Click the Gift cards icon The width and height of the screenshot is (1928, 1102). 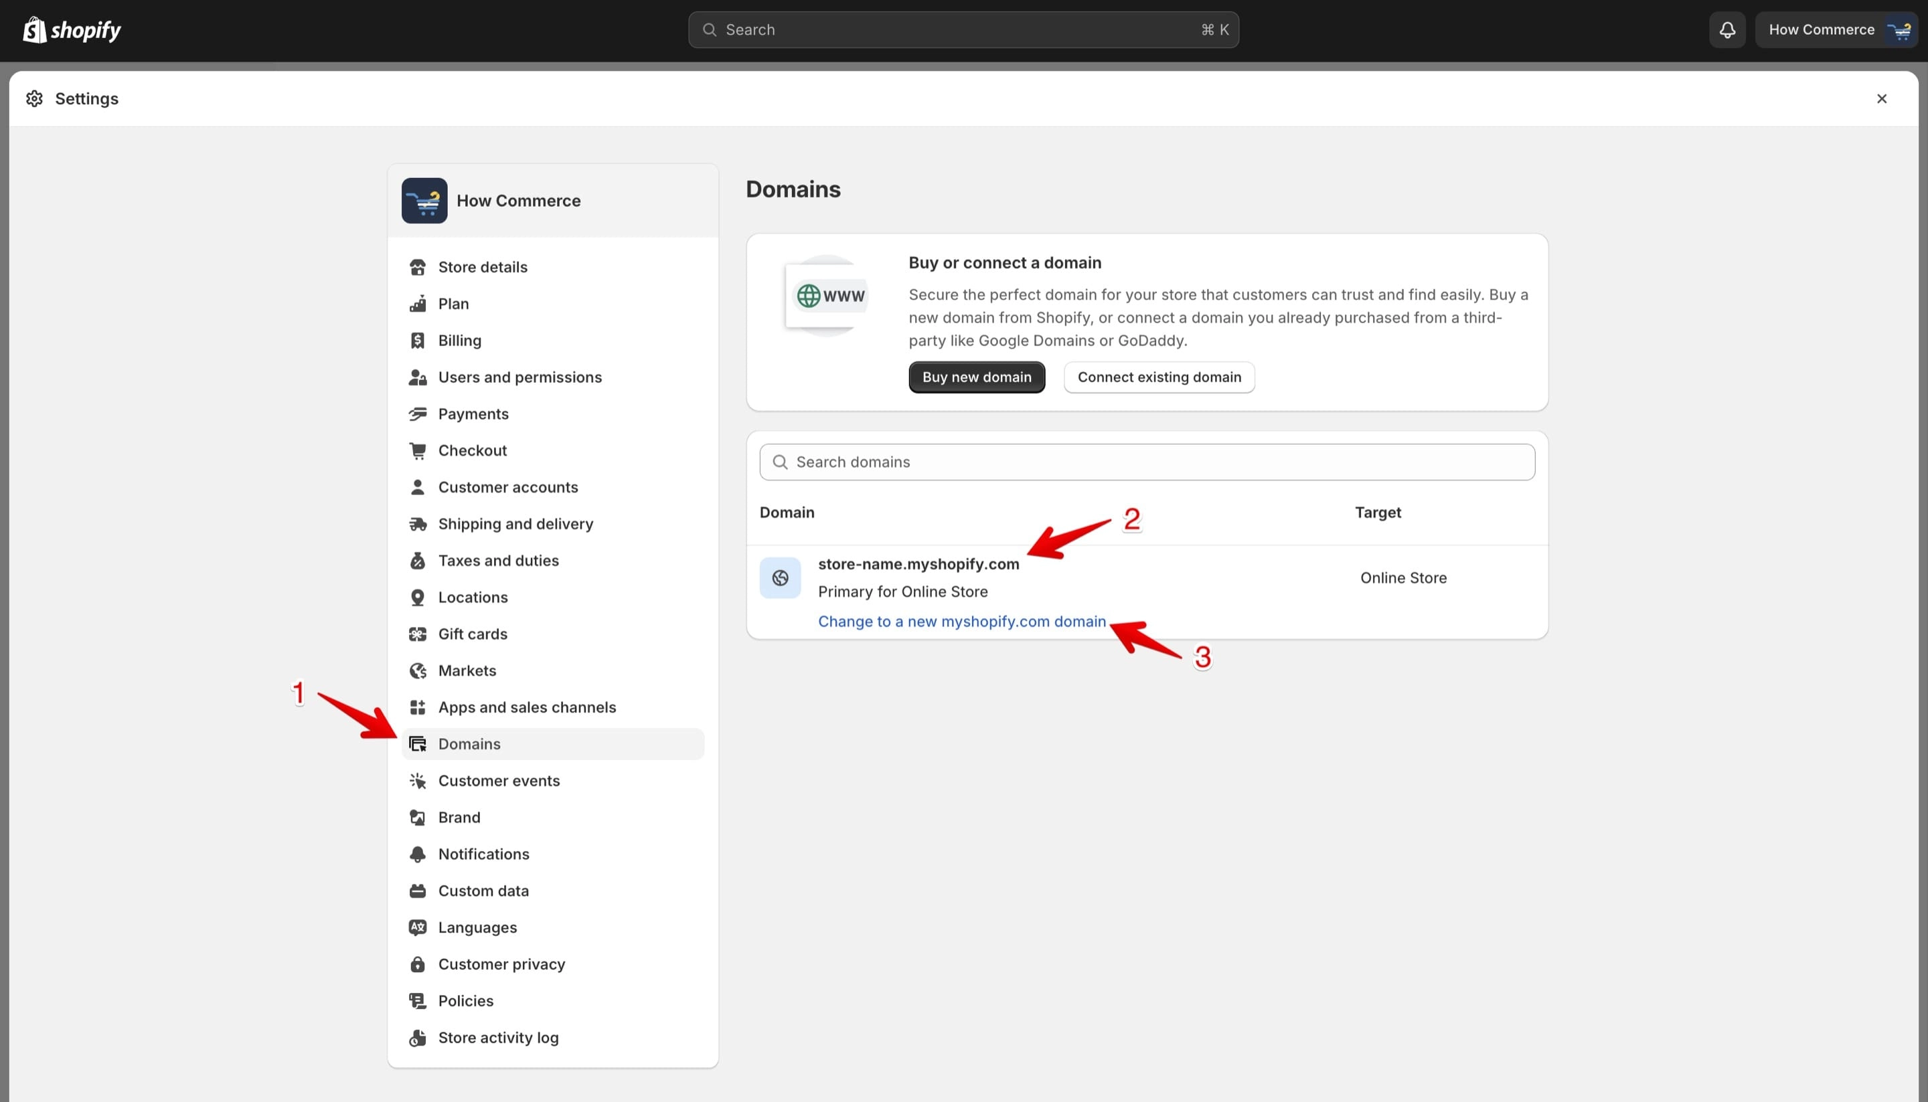pyautogui.click(x=417, y=634)
